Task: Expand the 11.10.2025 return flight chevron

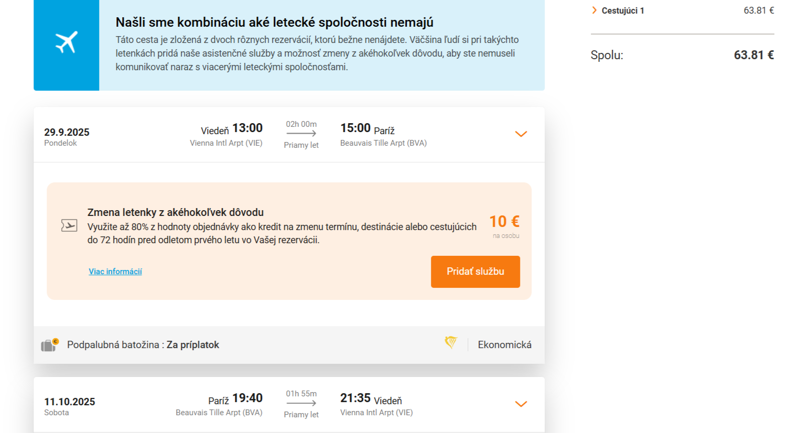Action: (521, 404)
